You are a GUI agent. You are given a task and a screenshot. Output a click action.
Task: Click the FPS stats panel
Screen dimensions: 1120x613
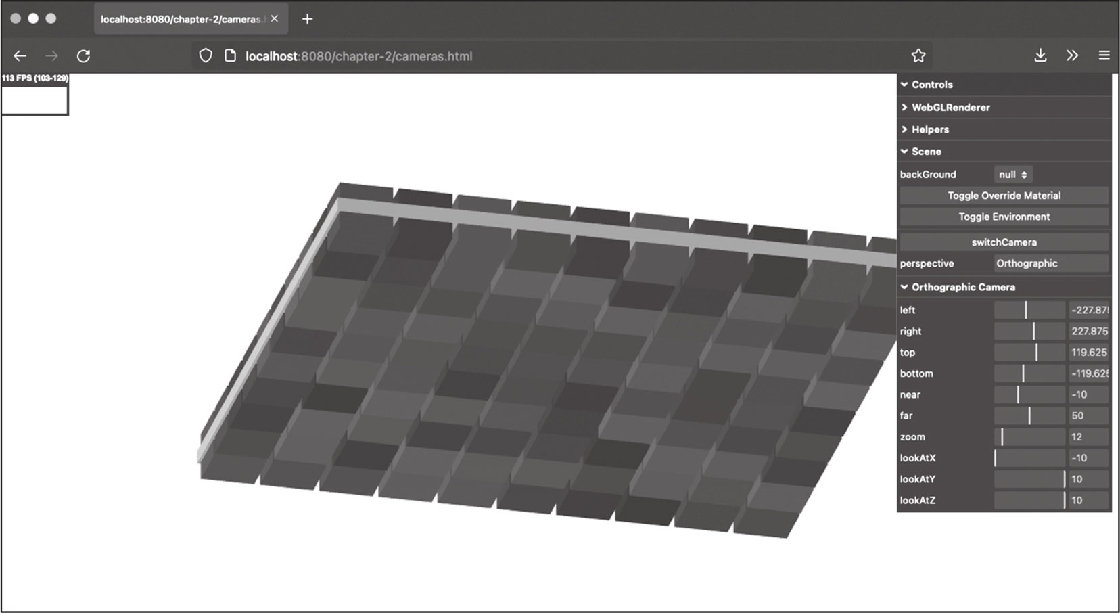coord(34,95)
